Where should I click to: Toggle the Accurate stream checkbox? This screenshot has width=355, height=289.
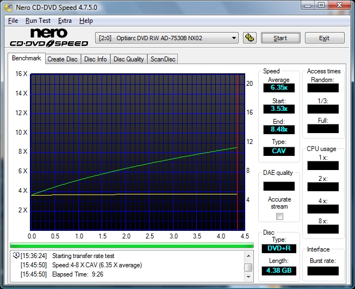tap(279, 217)
